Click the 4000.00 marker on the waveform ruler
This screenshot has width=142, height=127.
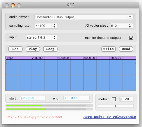point(63,58)
